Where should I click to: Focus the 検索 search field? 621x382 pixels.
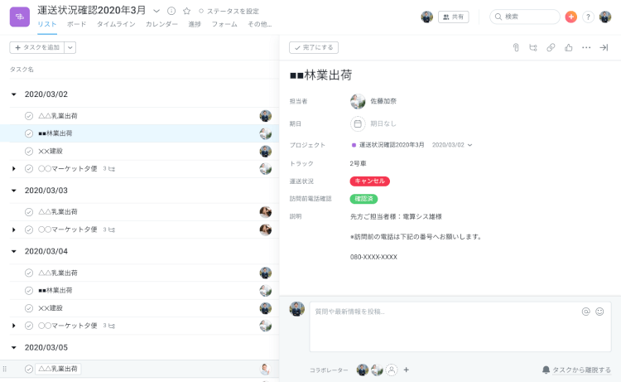point(525,17)
